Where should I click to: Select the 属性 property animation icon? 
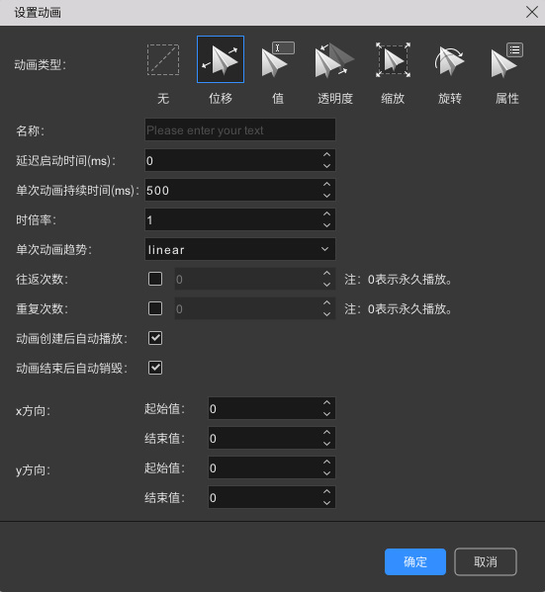(x=506, y=59)
